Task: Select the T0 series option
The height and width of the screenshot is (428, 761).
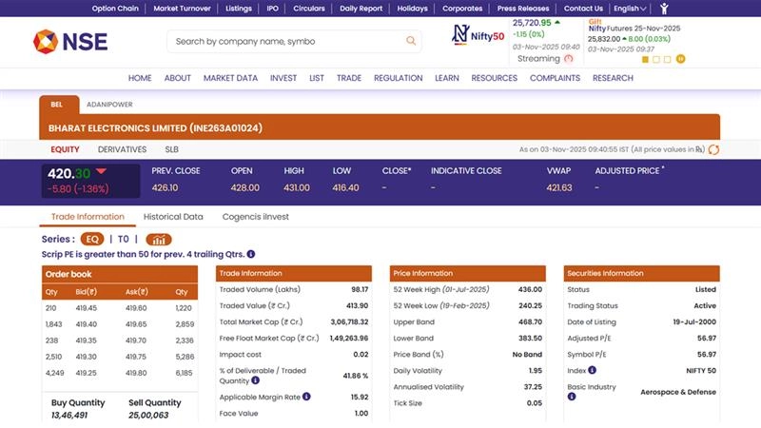Action: point(124,240)
